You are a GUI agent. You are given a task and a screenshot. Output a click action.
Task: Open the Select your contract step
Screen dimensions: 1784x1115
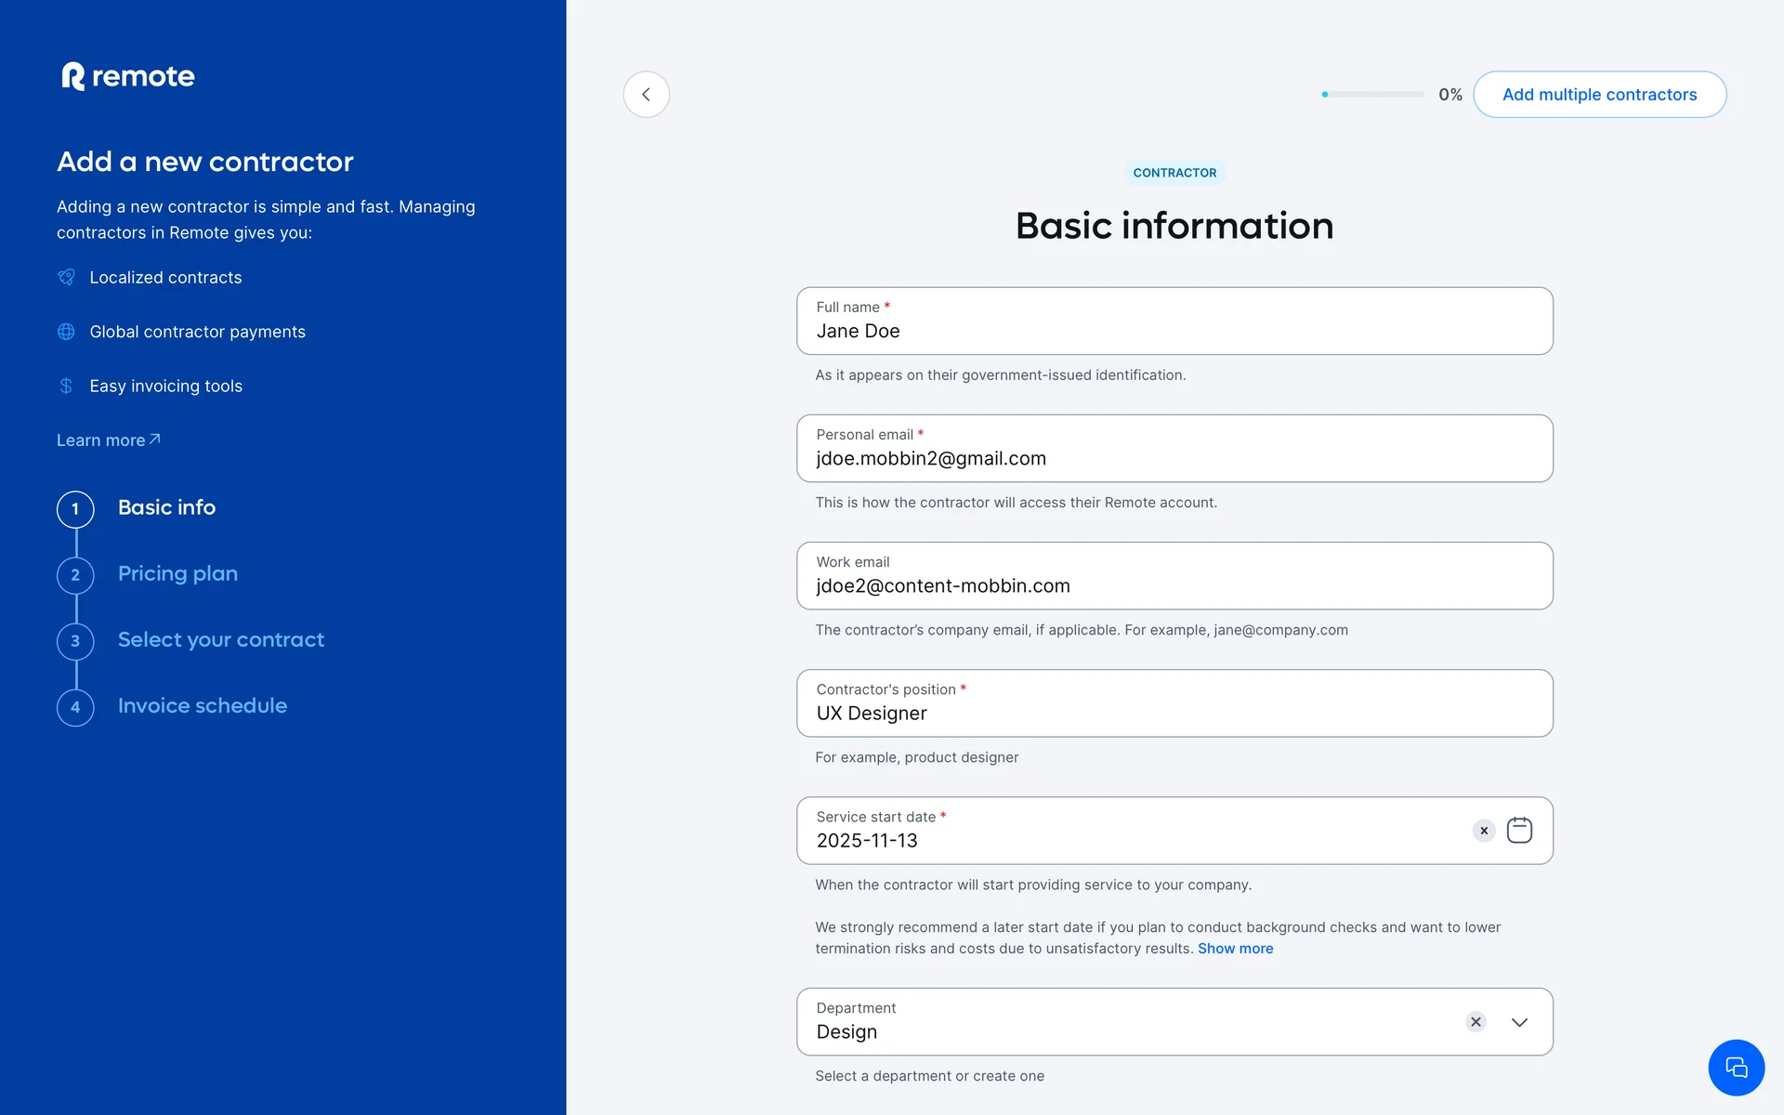[x=220, y=639]
